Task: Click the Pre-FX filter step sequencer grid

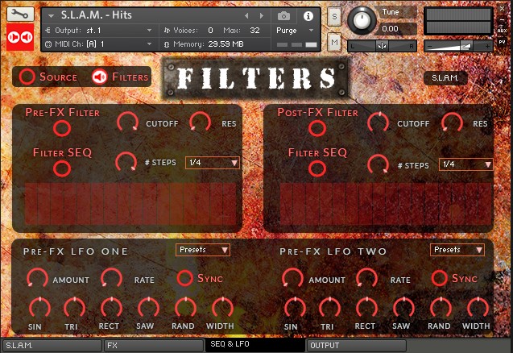Action: pos(130,203)
